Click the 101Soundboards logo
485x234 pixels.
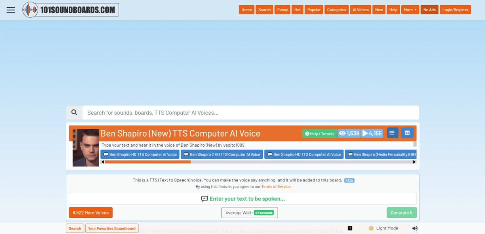click(x=71, y=10)
